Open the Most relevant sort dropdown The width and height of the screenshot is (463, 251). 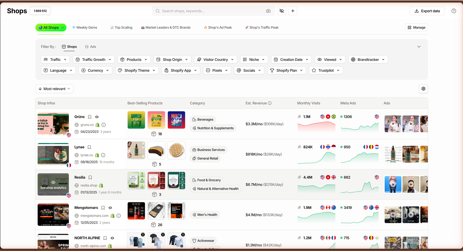(54, 89)
